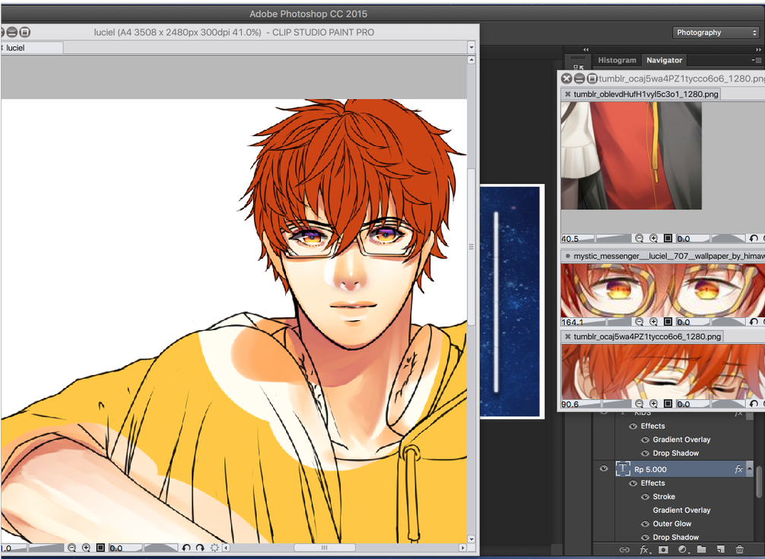Image resolution: width=765 pixels, height=559 pixels.
Task: Click the fx badge on Rp 5.000 layer
Action: coord(738,469)
